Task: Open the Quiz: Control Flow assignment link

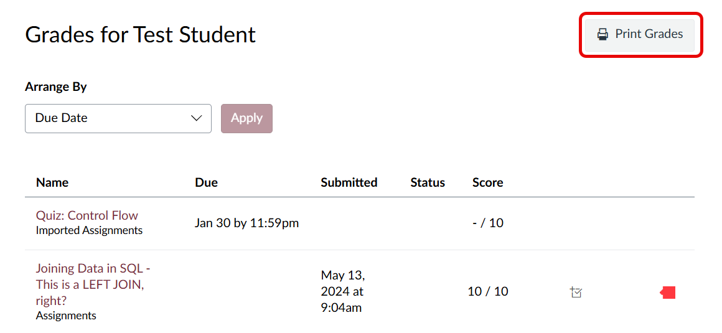Action: [87, 215]
